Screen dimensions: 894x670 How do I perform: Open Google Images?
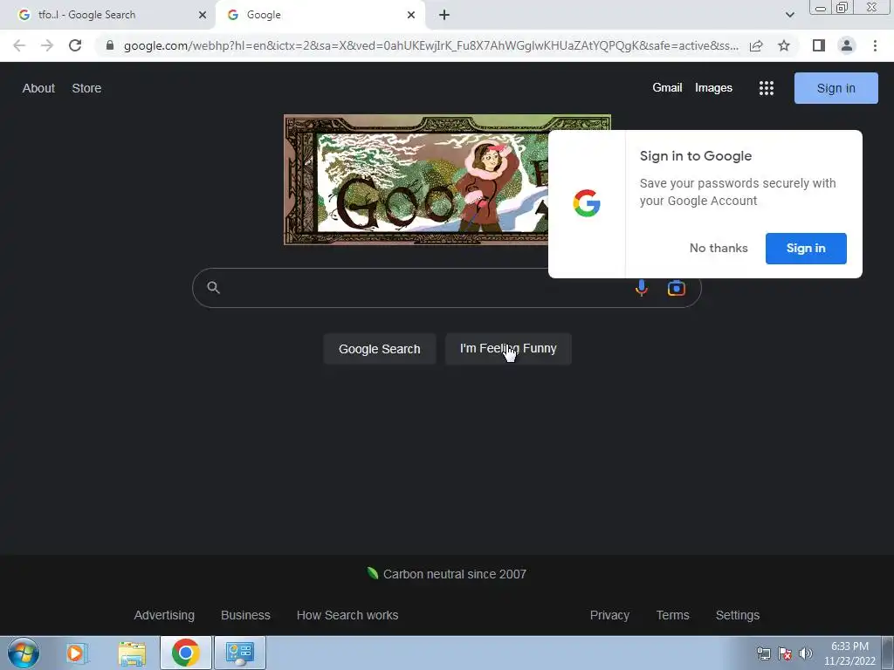[713, 88]
